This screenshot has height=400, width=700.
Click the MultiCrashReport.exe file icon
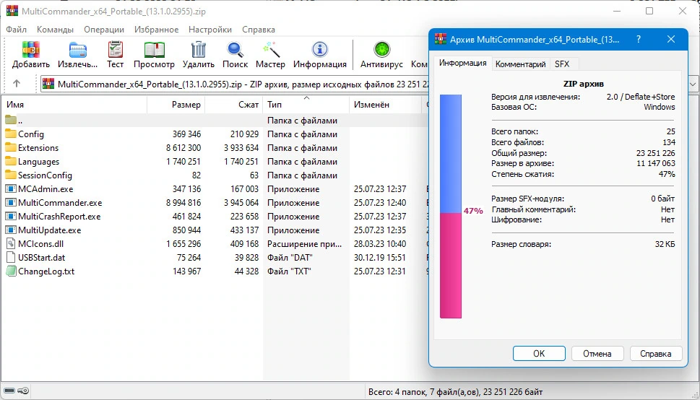coord(11,217)
